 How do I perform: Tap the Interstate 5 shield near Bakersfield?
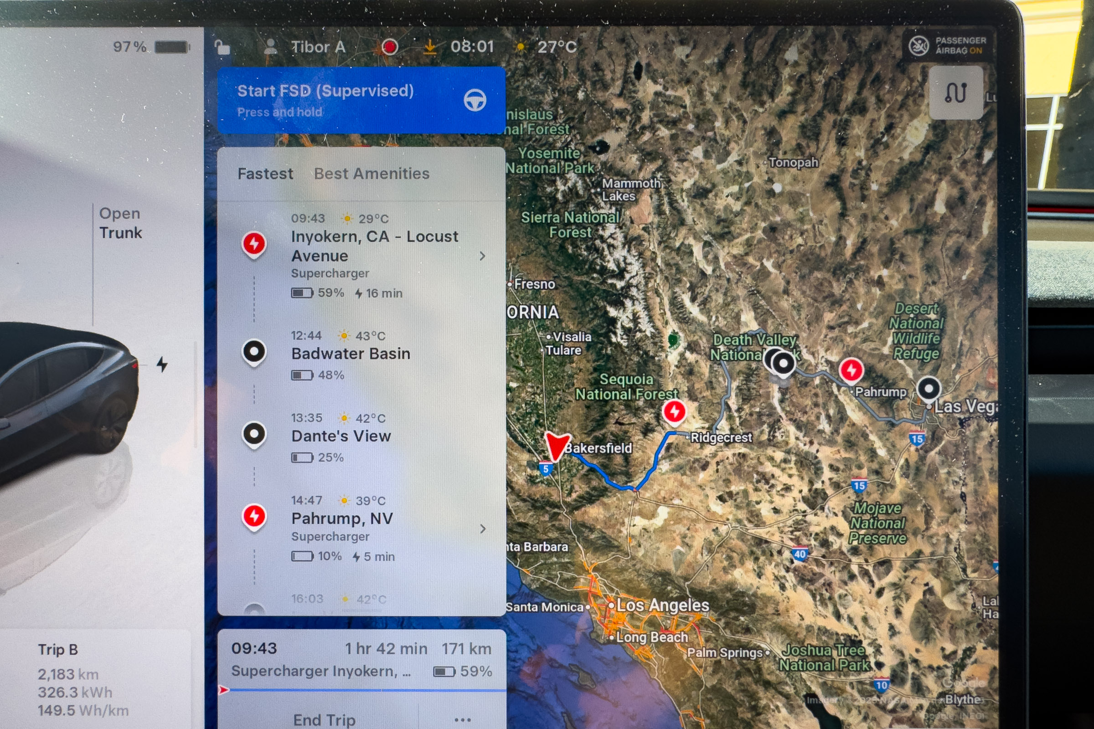click(546, 469)
